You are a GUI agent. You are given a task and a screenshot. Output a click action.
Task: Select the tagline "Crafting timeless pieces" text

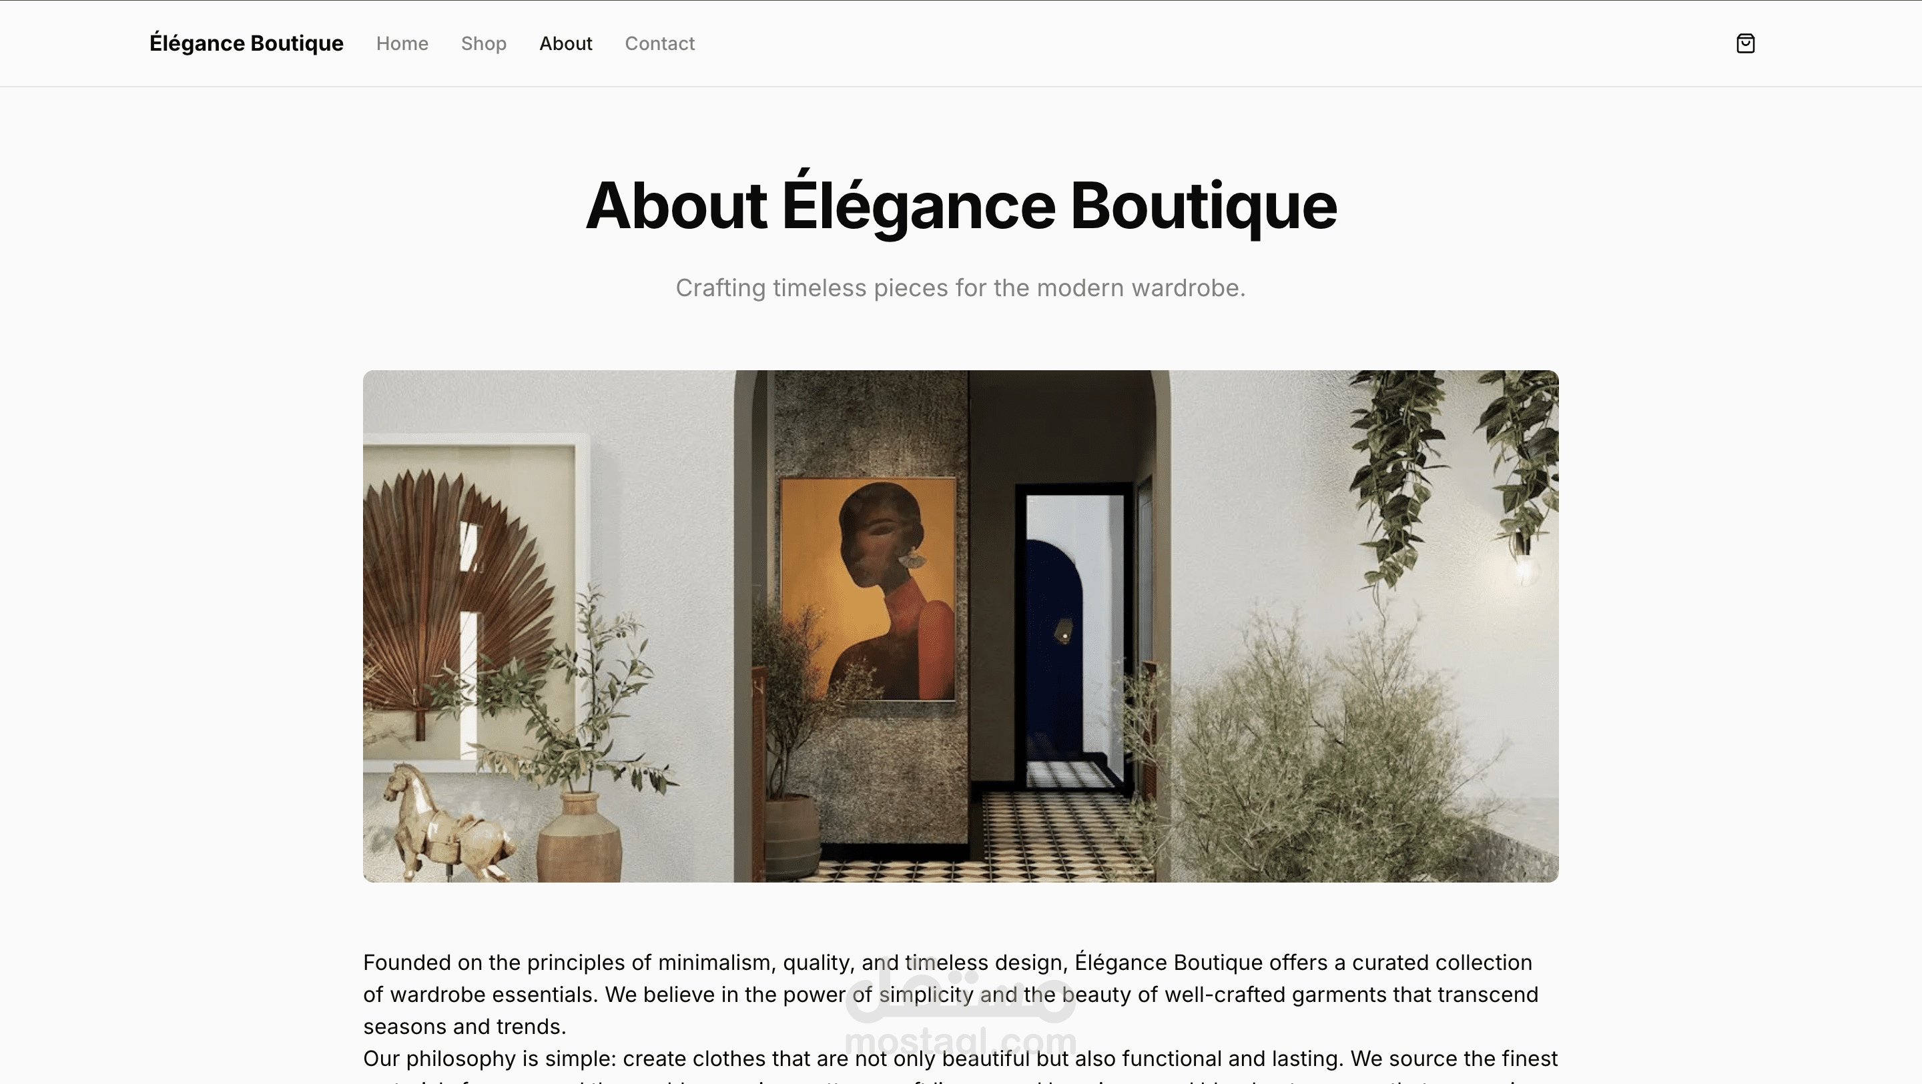point(961,288)
